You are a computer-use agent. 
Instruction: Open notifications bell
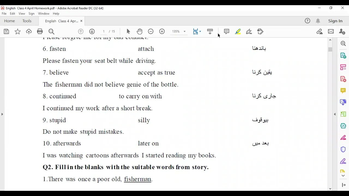click(x=318, y=21)
